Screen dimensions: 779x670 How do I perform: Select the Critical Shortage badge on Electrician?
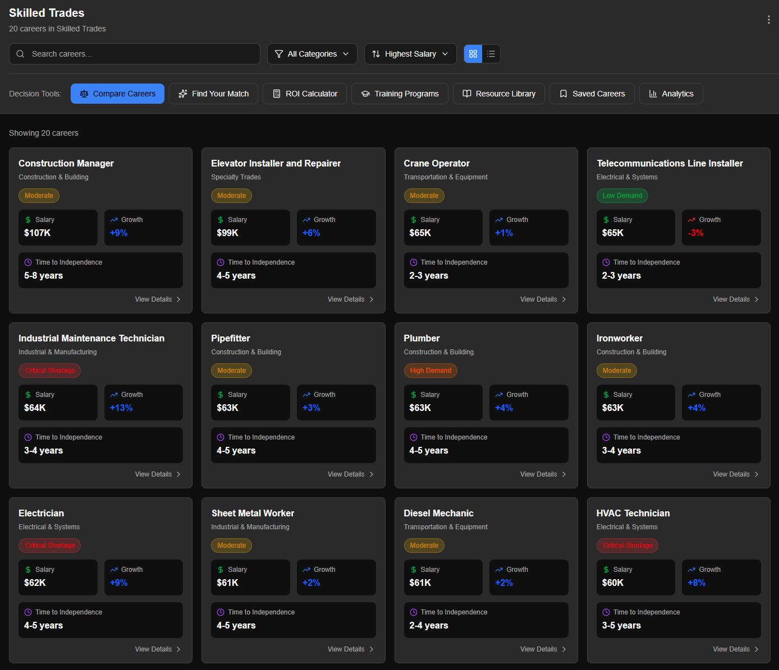[49, 545]
